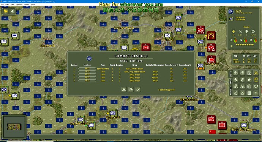
Task: Click the yellow flag icon at top-left
Action: [6, 11]
